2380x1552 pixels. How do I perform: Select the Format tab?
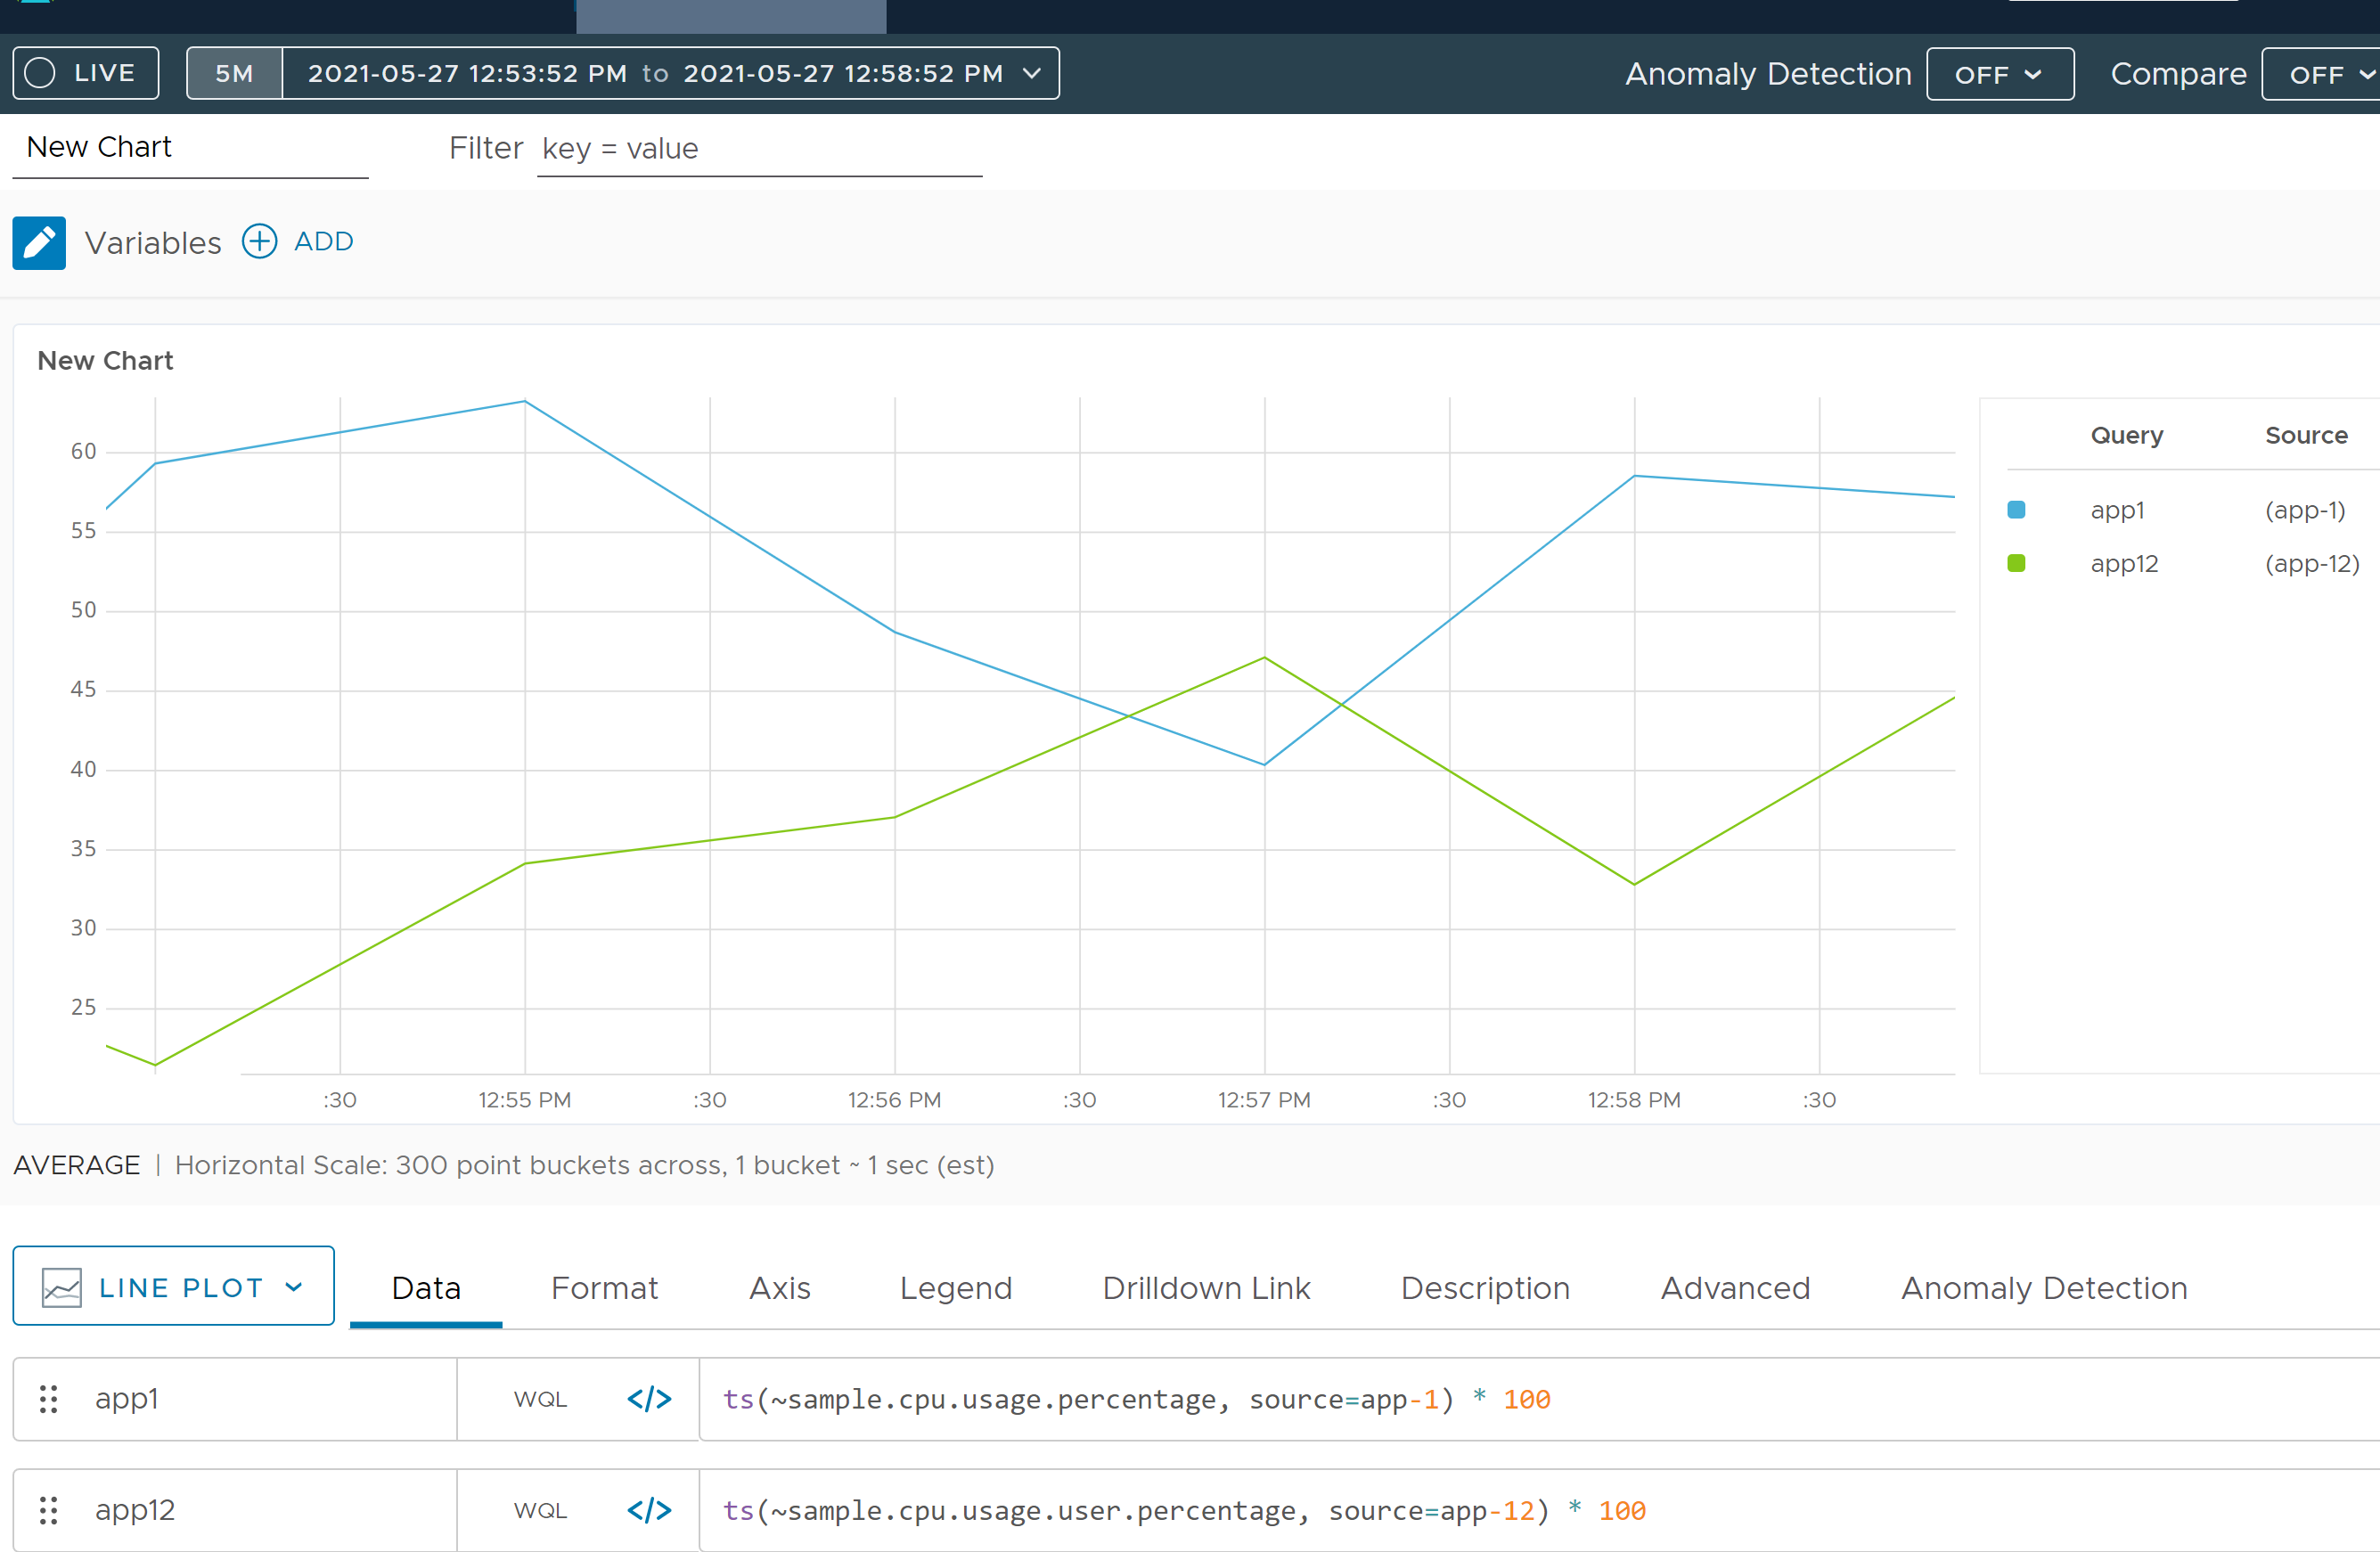(x=603, y=1288)
